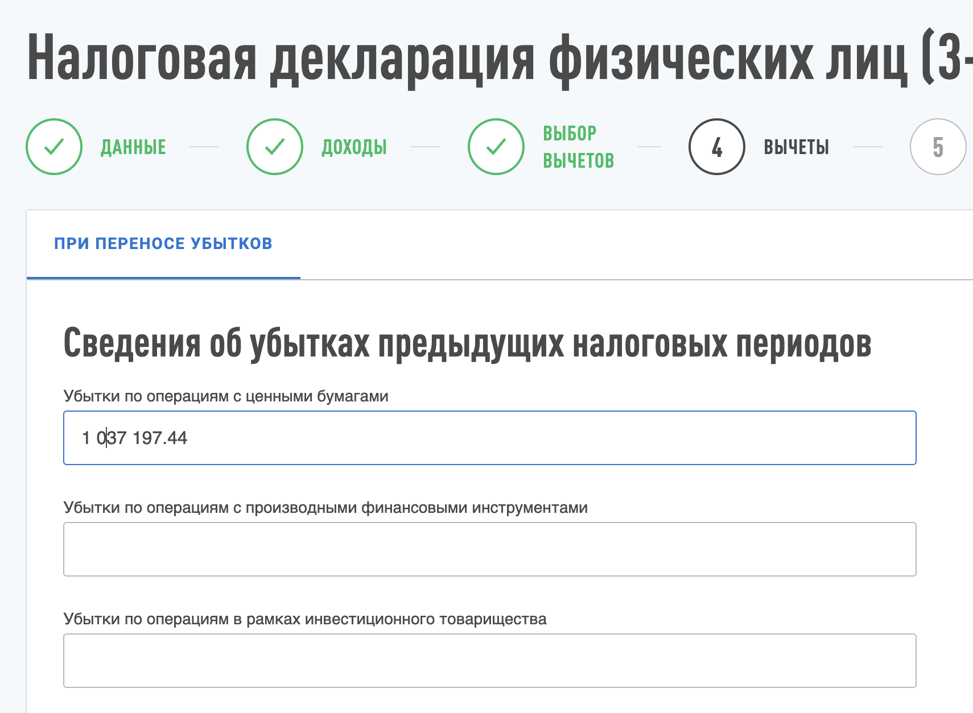973x713 pixels.
Task: Focus the investment partnership losses input field
Action: [x=490, y=661]
